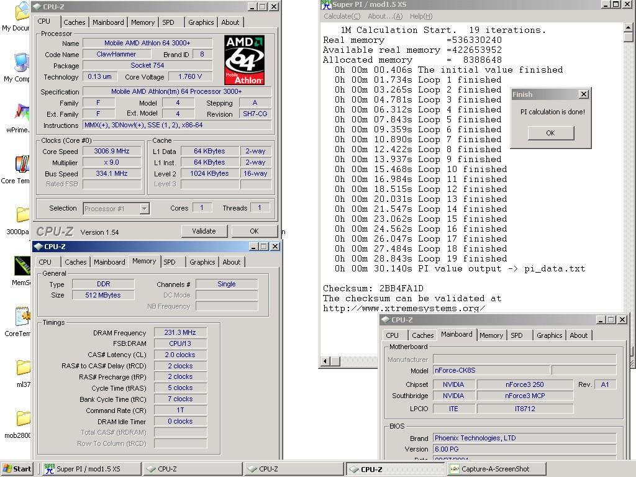Screen dimensions: 636x477
Task: Click the Bus Speed 334.1 MHz field
Action: pos(112,173)
